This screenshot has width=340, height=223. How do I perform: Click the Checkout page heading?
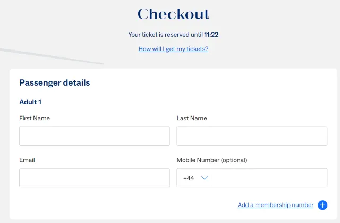pos(173,14)
